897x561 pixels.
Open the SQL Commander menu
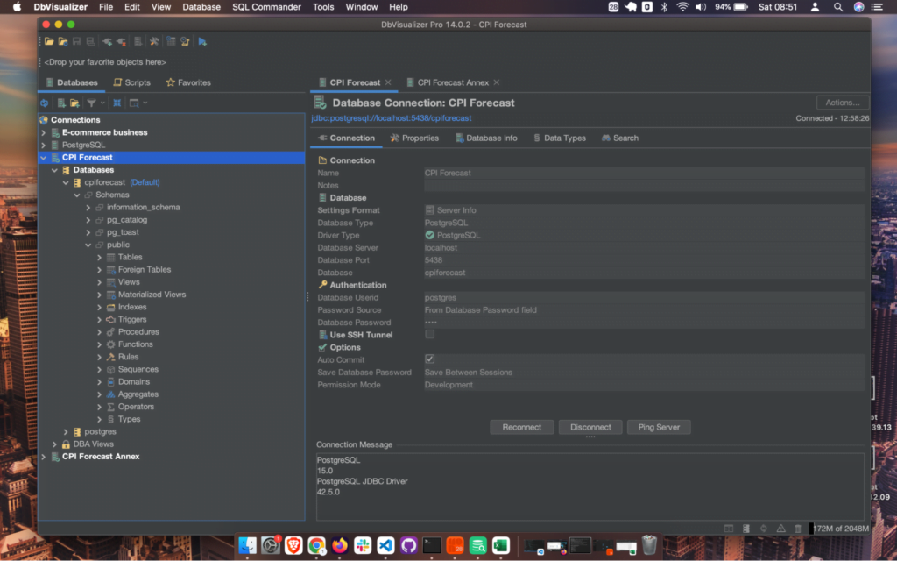[x=266, y=7]
